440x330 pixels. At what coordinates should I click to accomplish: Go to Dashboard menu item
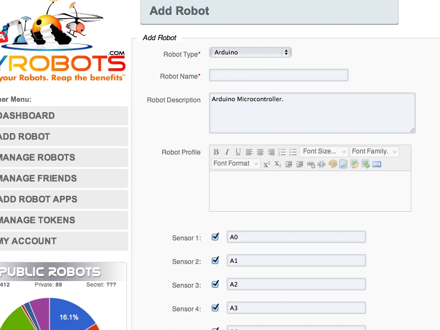click(64, 116)
